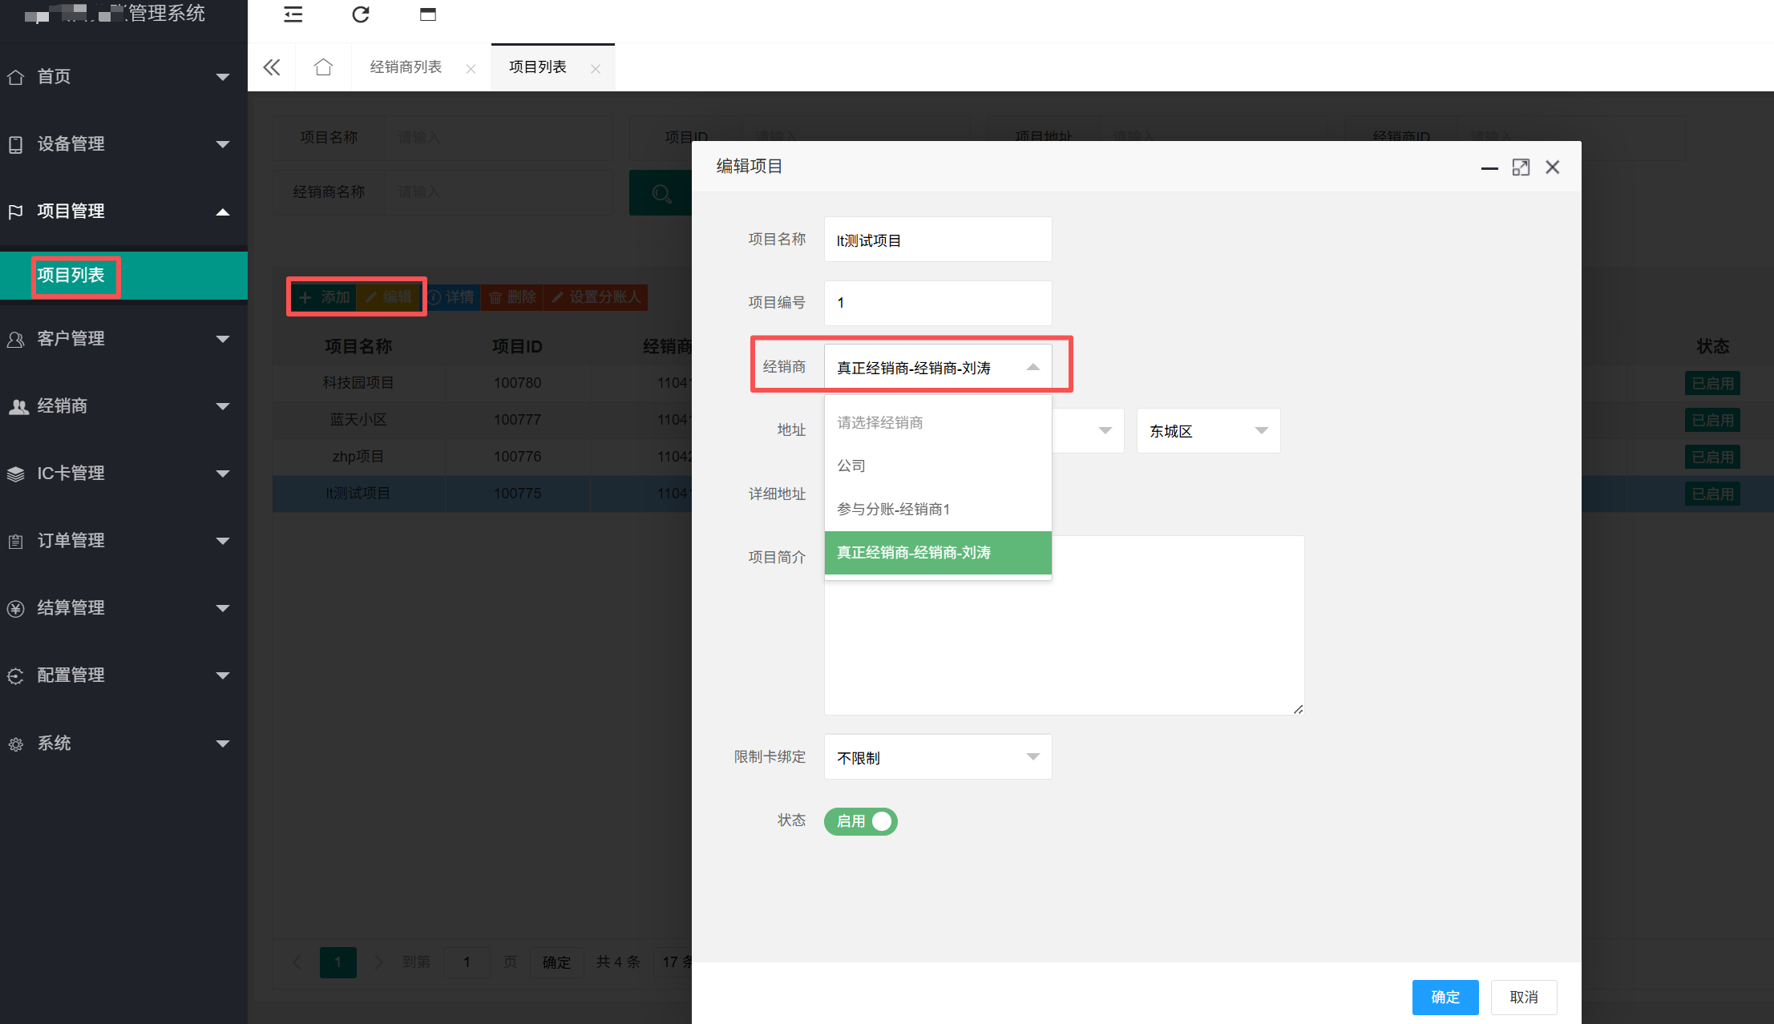Screen dimensions: 1774x1024
Task: Click the blue 确定 button
Action: (x=1445, y=998)
